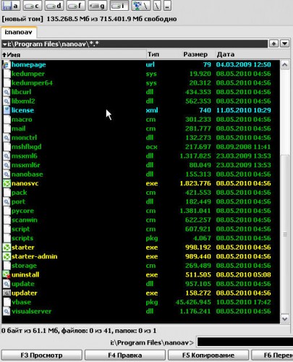This screenshot has height=362, width=293.
Task: Click the vbase pkg file icon
Action: tap(7, 302)
